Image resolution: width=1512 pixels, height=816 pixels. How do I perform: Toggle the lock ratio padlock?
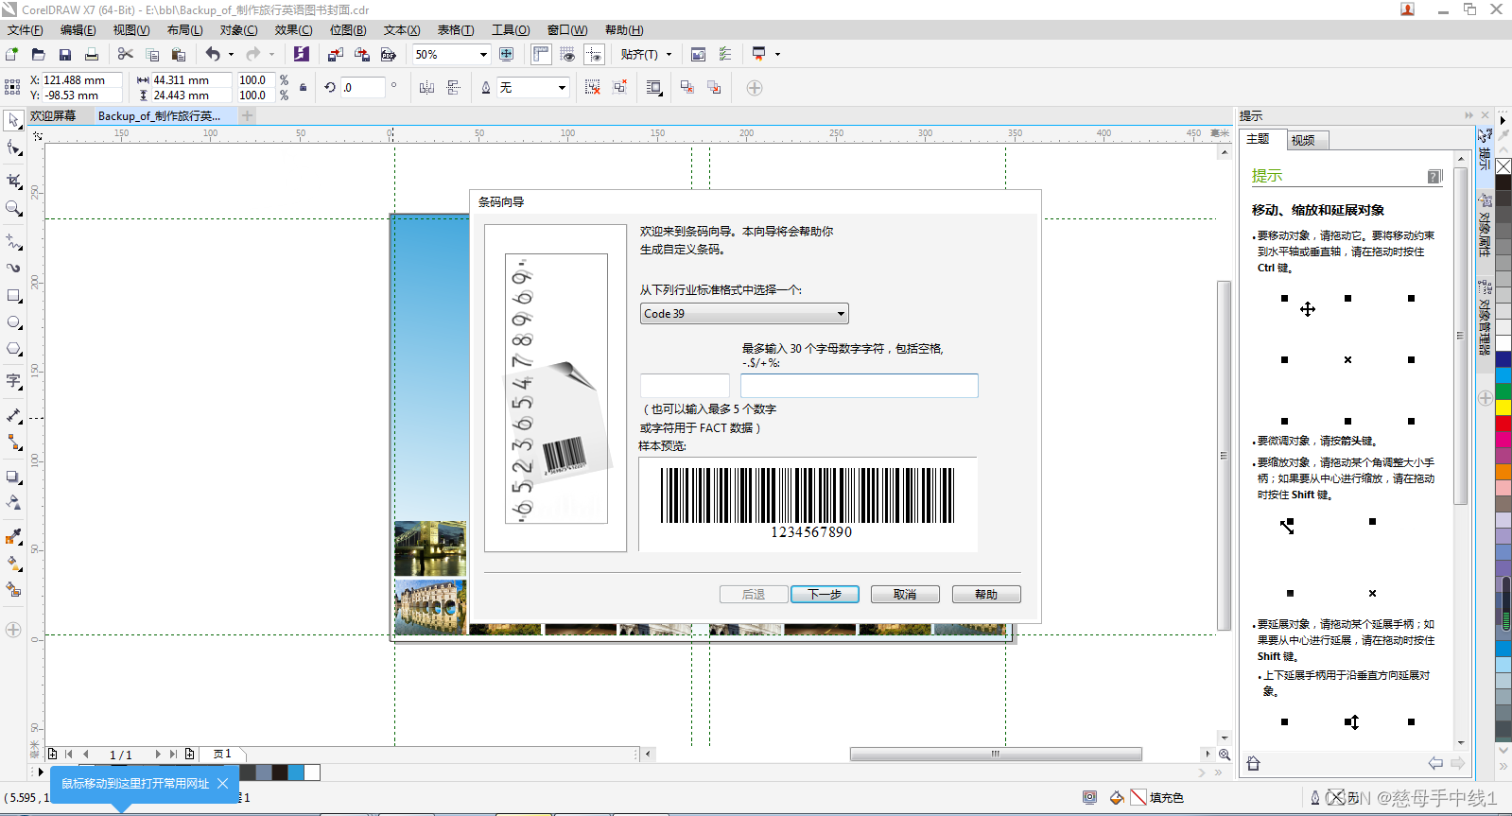click(x=303, y=87)
